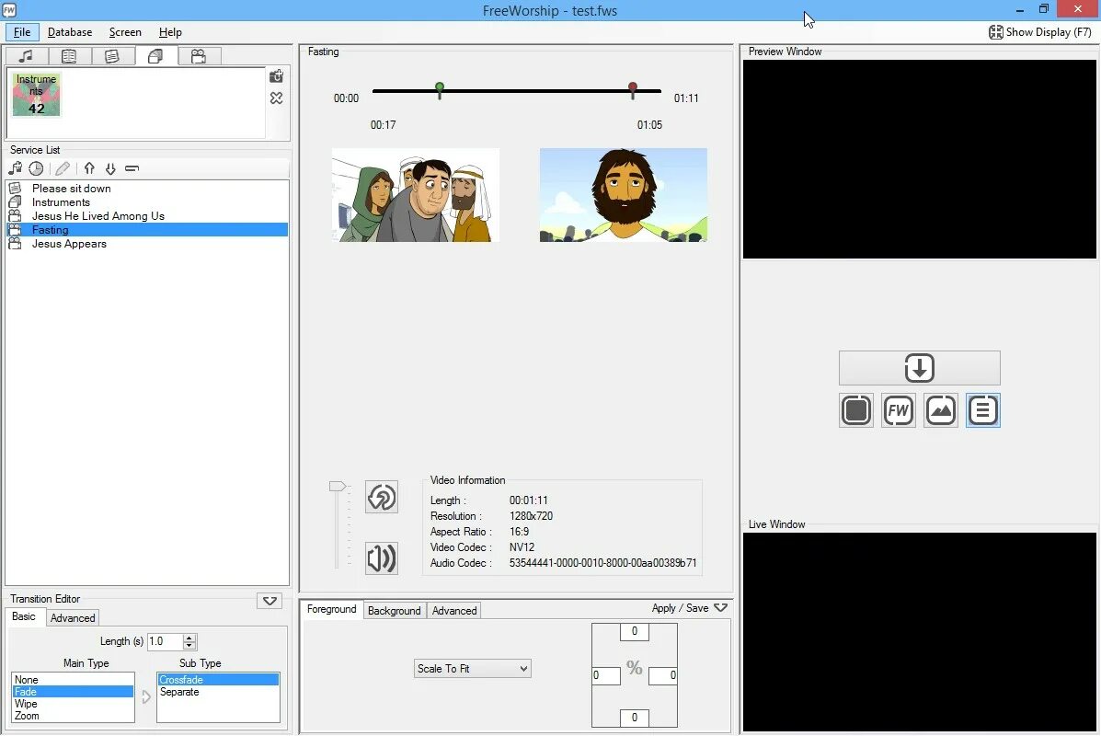Open the Screen menu
1101x736 pixels.
(125, 32)
